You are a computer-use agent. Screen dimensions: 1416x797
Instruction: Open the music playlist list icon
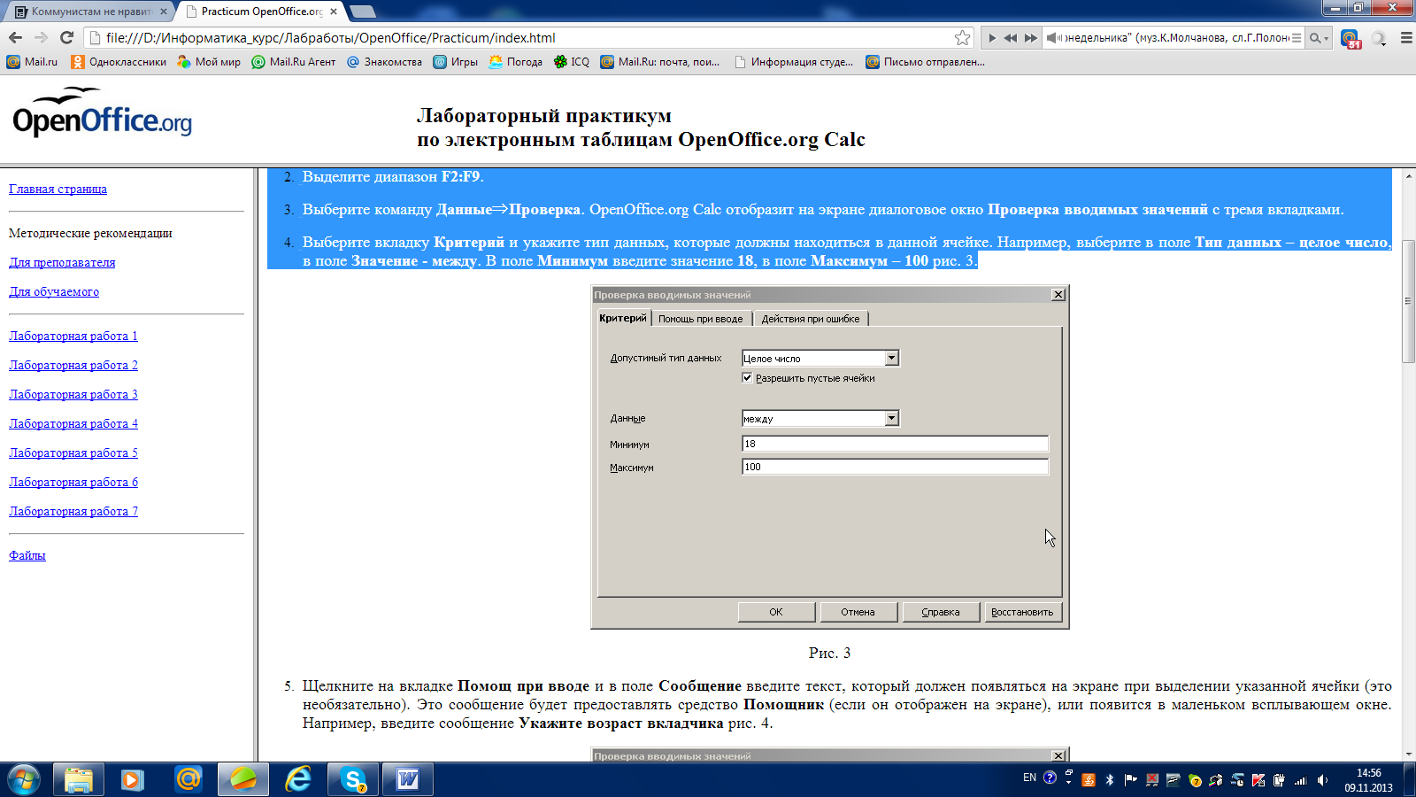point(1297,38)
